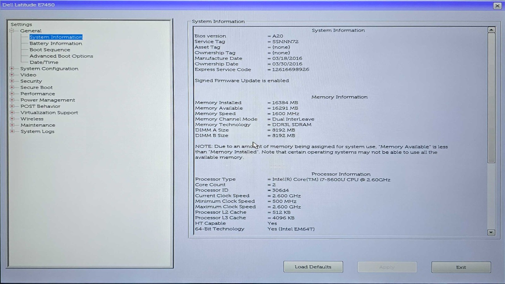Click the 64-Bit Technology row
505x284 pixels.
coord(255,229)
